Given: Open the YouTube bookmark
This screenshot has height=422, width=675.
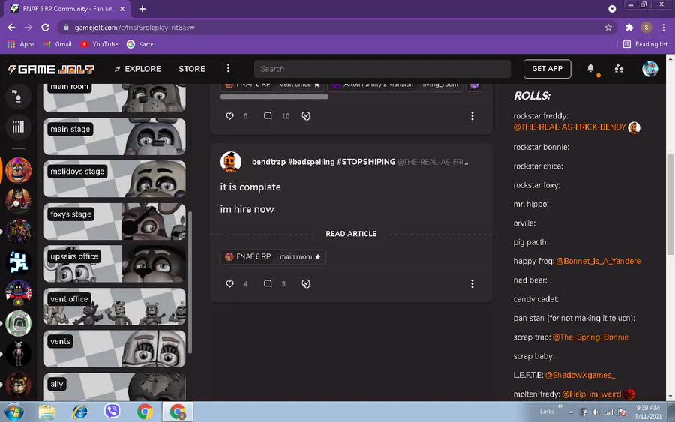Looking at the screenshot, I should 99,44.
